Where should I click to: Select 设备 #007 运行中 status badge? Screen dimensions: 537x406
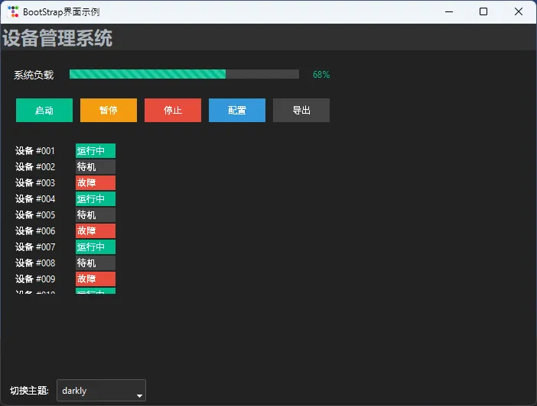(x=95, y=247)
